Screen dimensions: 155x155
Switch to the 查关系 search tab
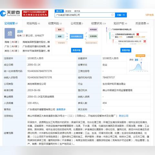click(x=77, y=11)
